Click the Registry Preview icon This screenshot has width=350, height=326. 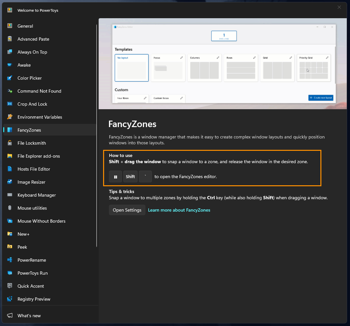click(10, 299)
